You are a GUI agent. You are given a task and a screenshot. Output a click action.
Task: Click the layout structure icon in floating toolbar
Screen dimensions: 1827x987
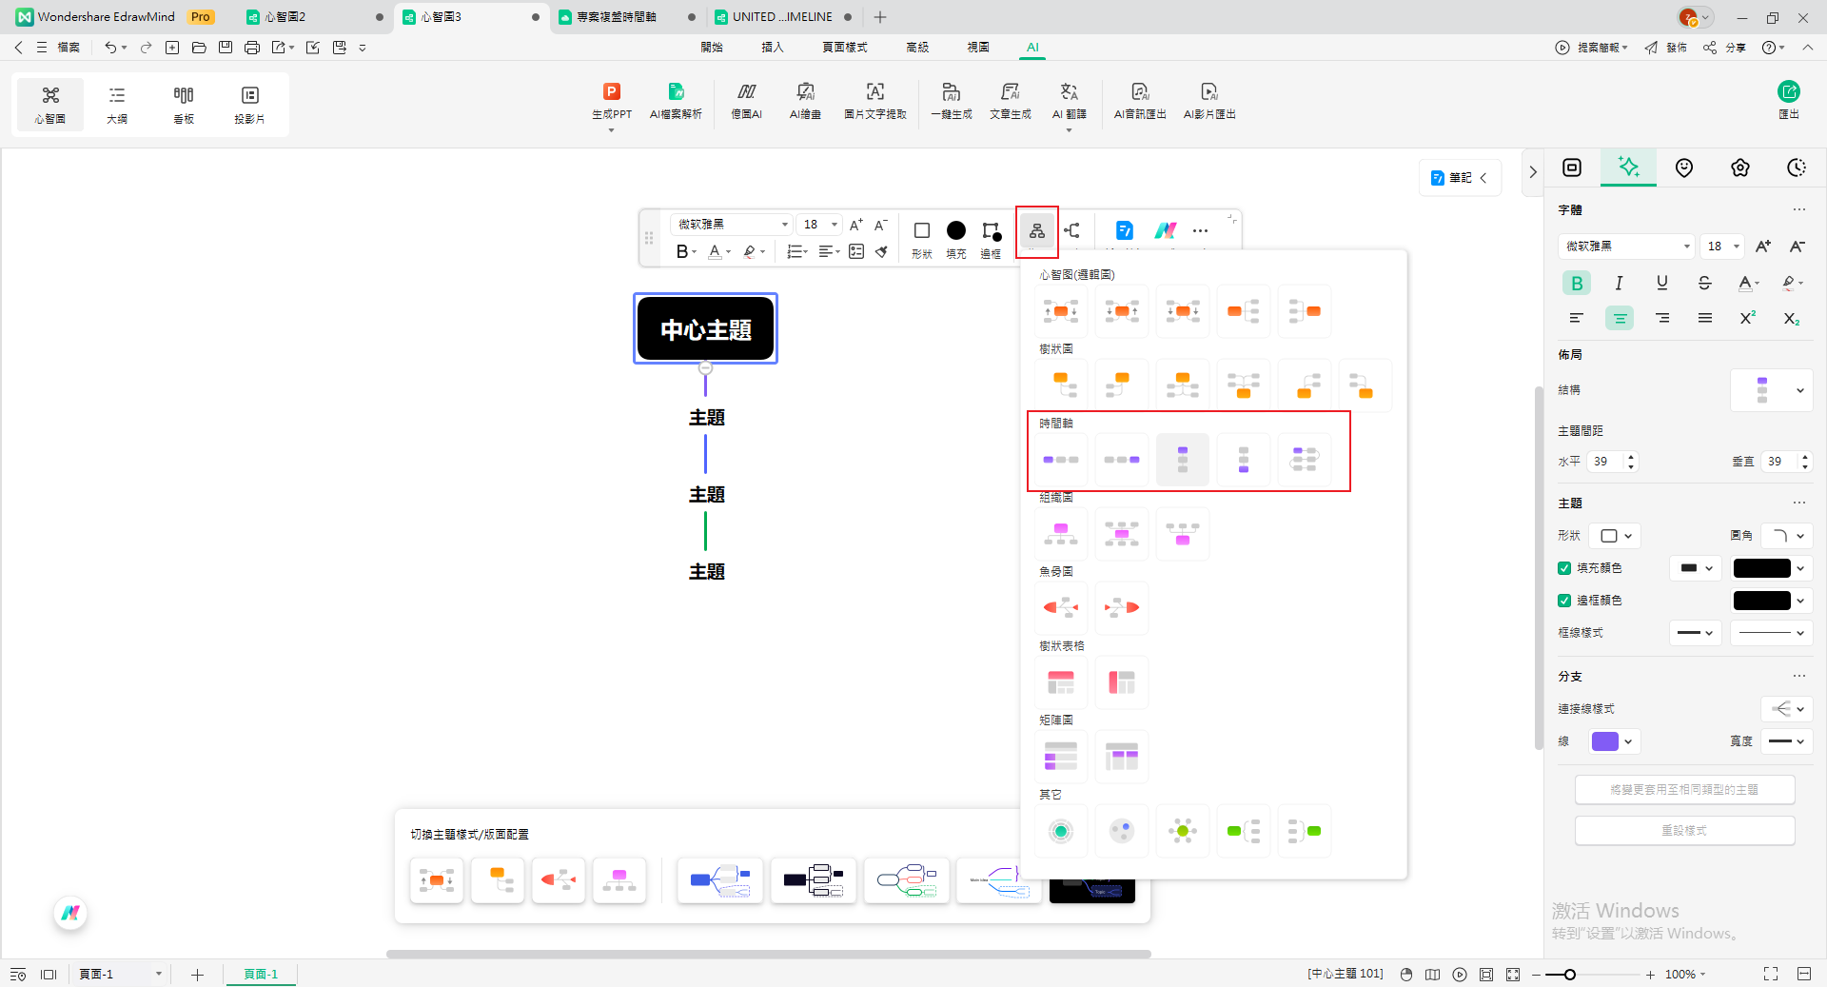pyautogui.click(x=1036, y=231)
